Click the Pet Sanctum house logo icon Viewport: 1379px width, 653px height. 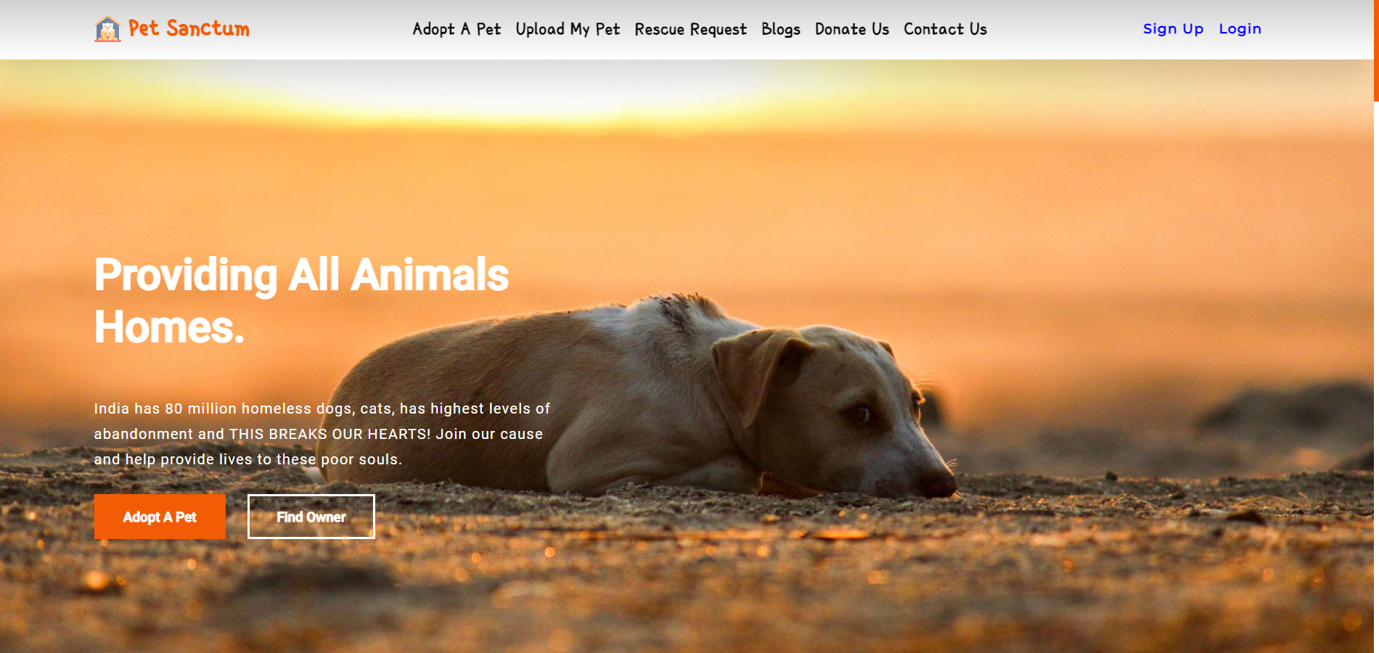pos(107,29)
